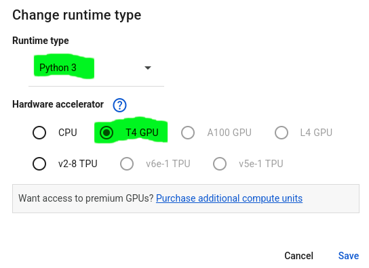Pick the v6e-1 TPU radio circle
Image resolution: width=369 pixels, height=268 pixels.
(x=127, y=164)
